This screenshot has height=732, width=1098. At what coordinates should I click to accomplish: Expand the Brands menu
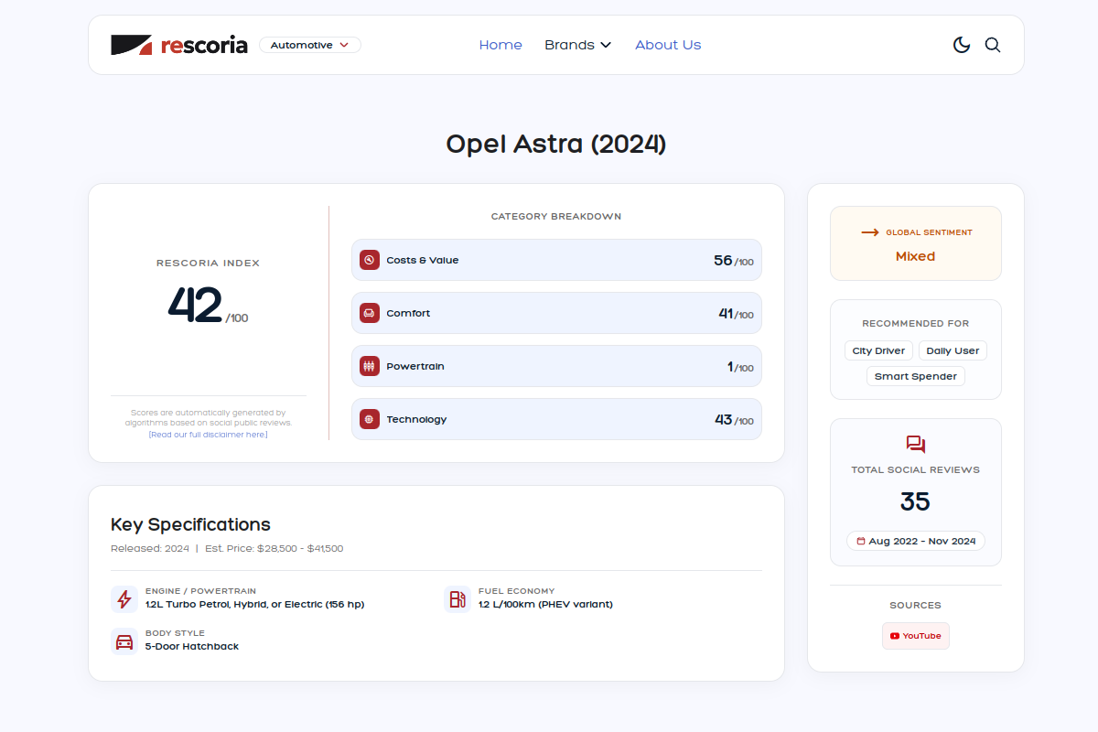click(577, 45)
